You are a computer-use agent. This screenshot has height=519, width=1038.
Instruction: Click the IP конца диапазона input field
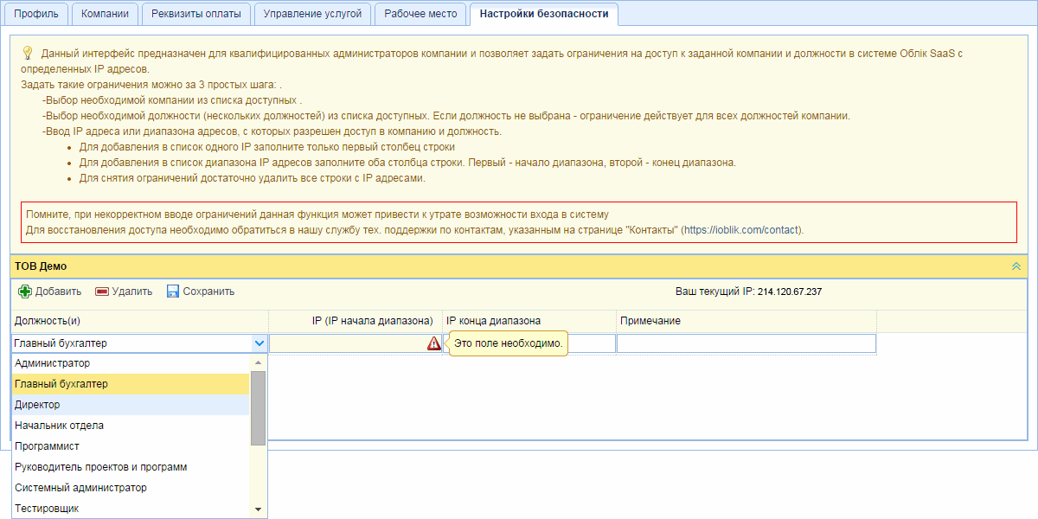click(x=529, y=343)
